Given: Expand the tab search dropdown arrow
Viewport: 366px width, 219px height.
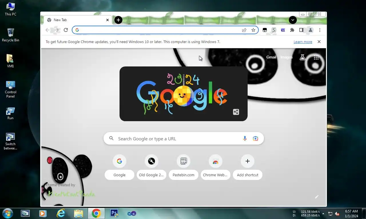Looking at the screenshot, I should 293,20.
